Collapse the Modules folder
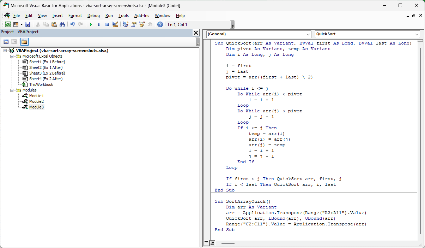 click(12, 90)
